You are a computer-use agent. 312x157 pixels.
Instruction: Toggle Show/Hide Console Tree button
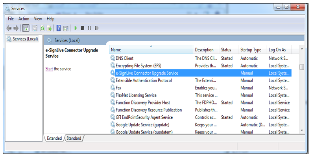[26, 28]
